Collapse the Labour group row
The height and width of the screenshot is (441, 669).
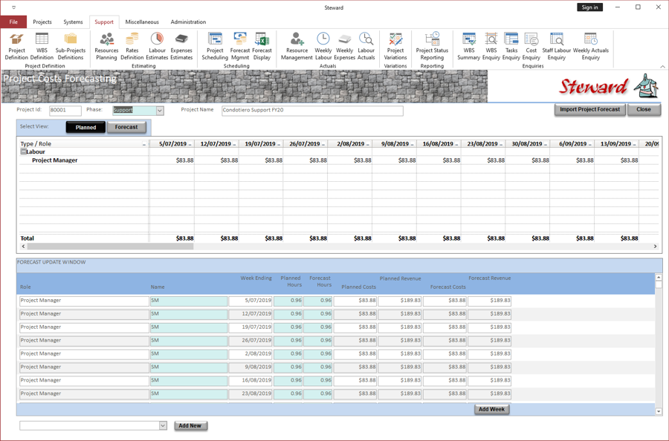tap(23, 151)
